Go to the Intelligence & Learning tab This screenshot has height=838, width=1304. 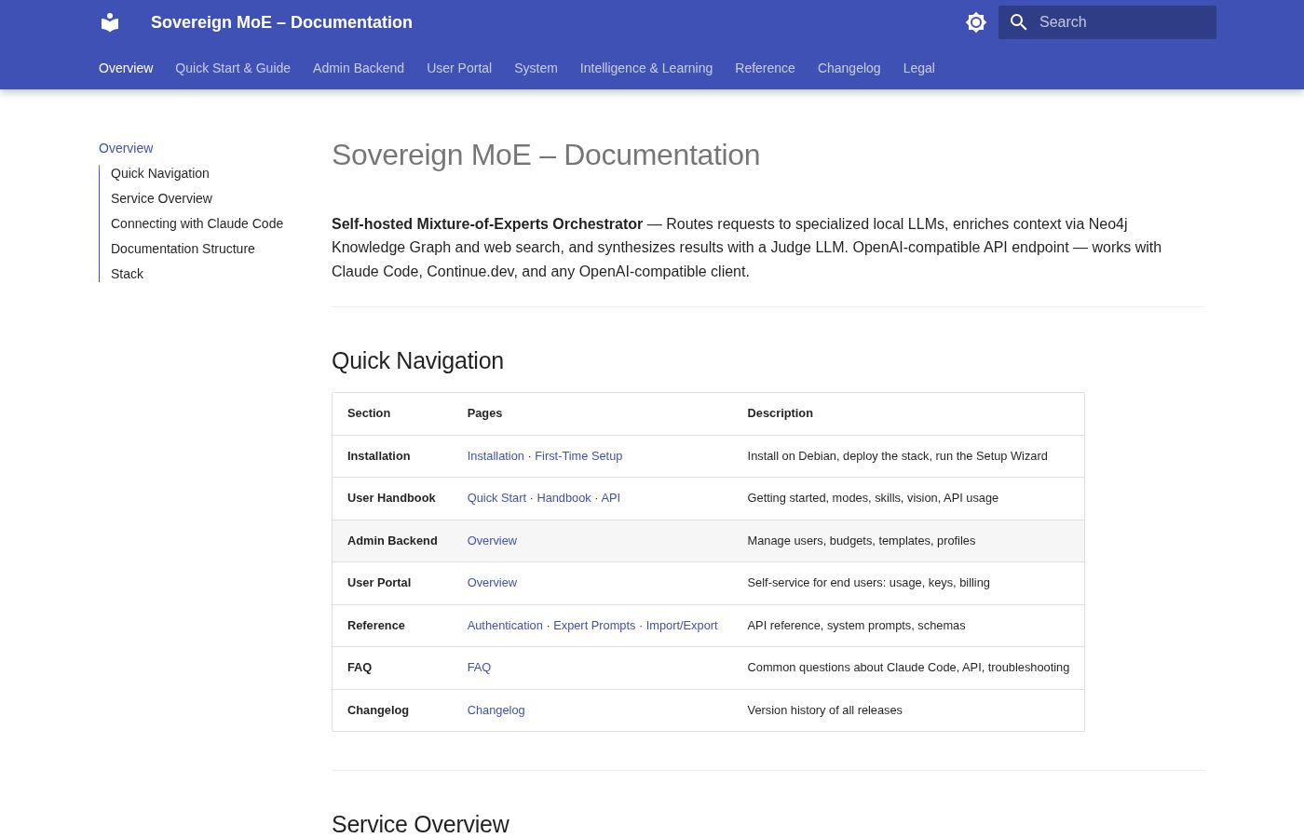click(x=645, y=68)
